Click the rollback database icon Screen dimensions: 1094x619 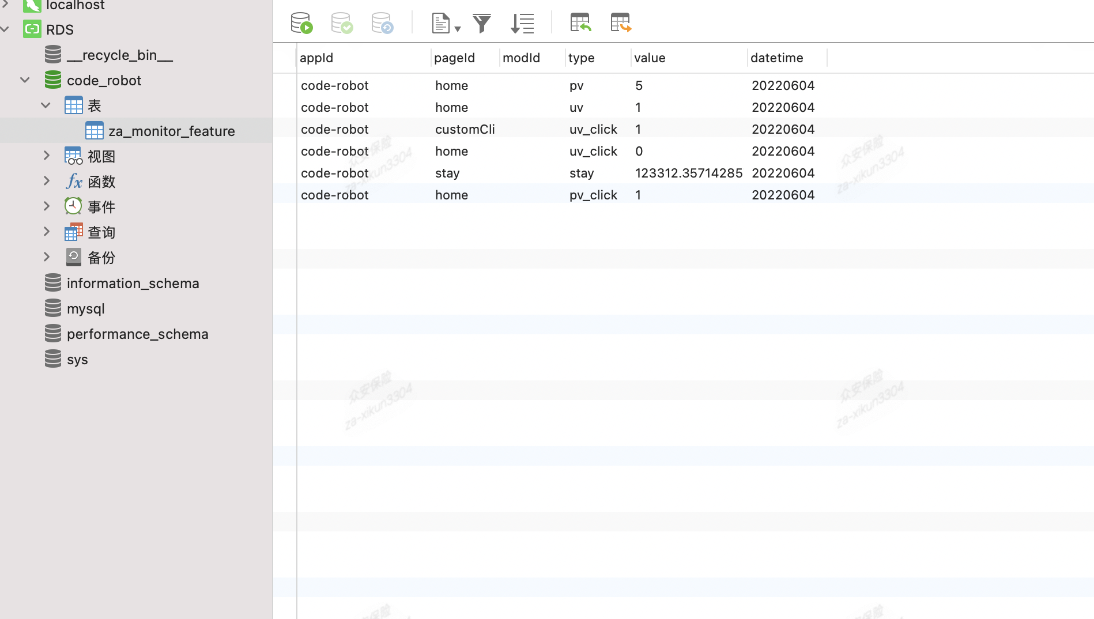pos(382,23)
